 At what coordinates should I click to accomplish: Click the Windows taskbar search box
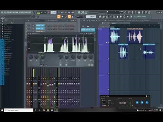[19, 110]
